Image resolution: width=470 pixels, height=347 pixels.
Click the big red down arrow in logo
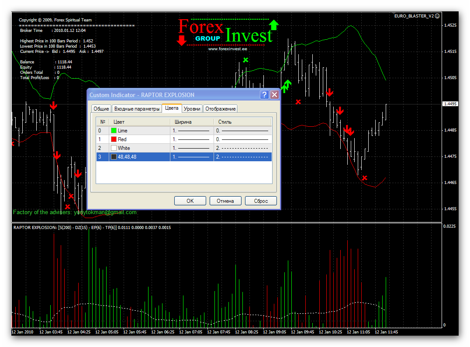coord(181,41)
